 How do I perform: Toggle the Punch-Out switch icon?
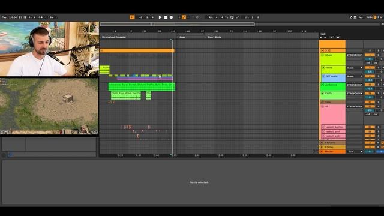click(238, 17)
